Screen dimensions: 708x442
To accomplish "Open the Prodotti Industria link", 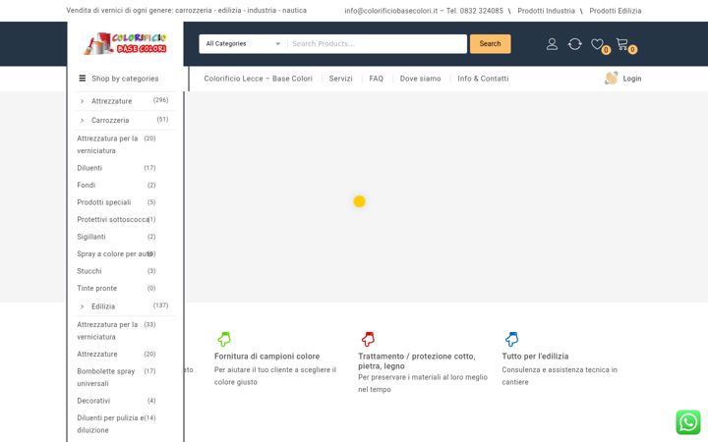I will click(x=547, y=11).
